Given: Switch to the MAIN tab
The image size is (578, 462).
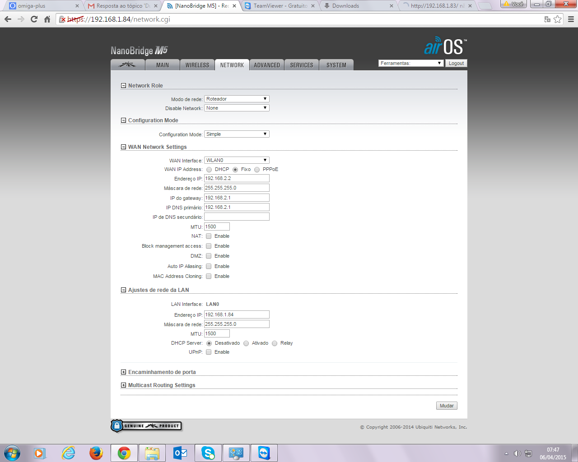Looking at the screenshot, I should coord(163,65).
